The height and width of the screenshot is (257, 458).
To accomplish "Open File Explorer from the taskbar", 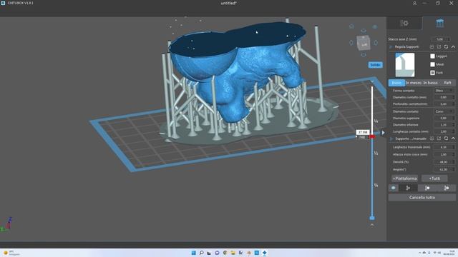I will [233, 253].
